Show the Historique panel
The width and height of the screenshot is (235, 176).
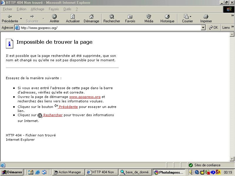click(167, 18)
